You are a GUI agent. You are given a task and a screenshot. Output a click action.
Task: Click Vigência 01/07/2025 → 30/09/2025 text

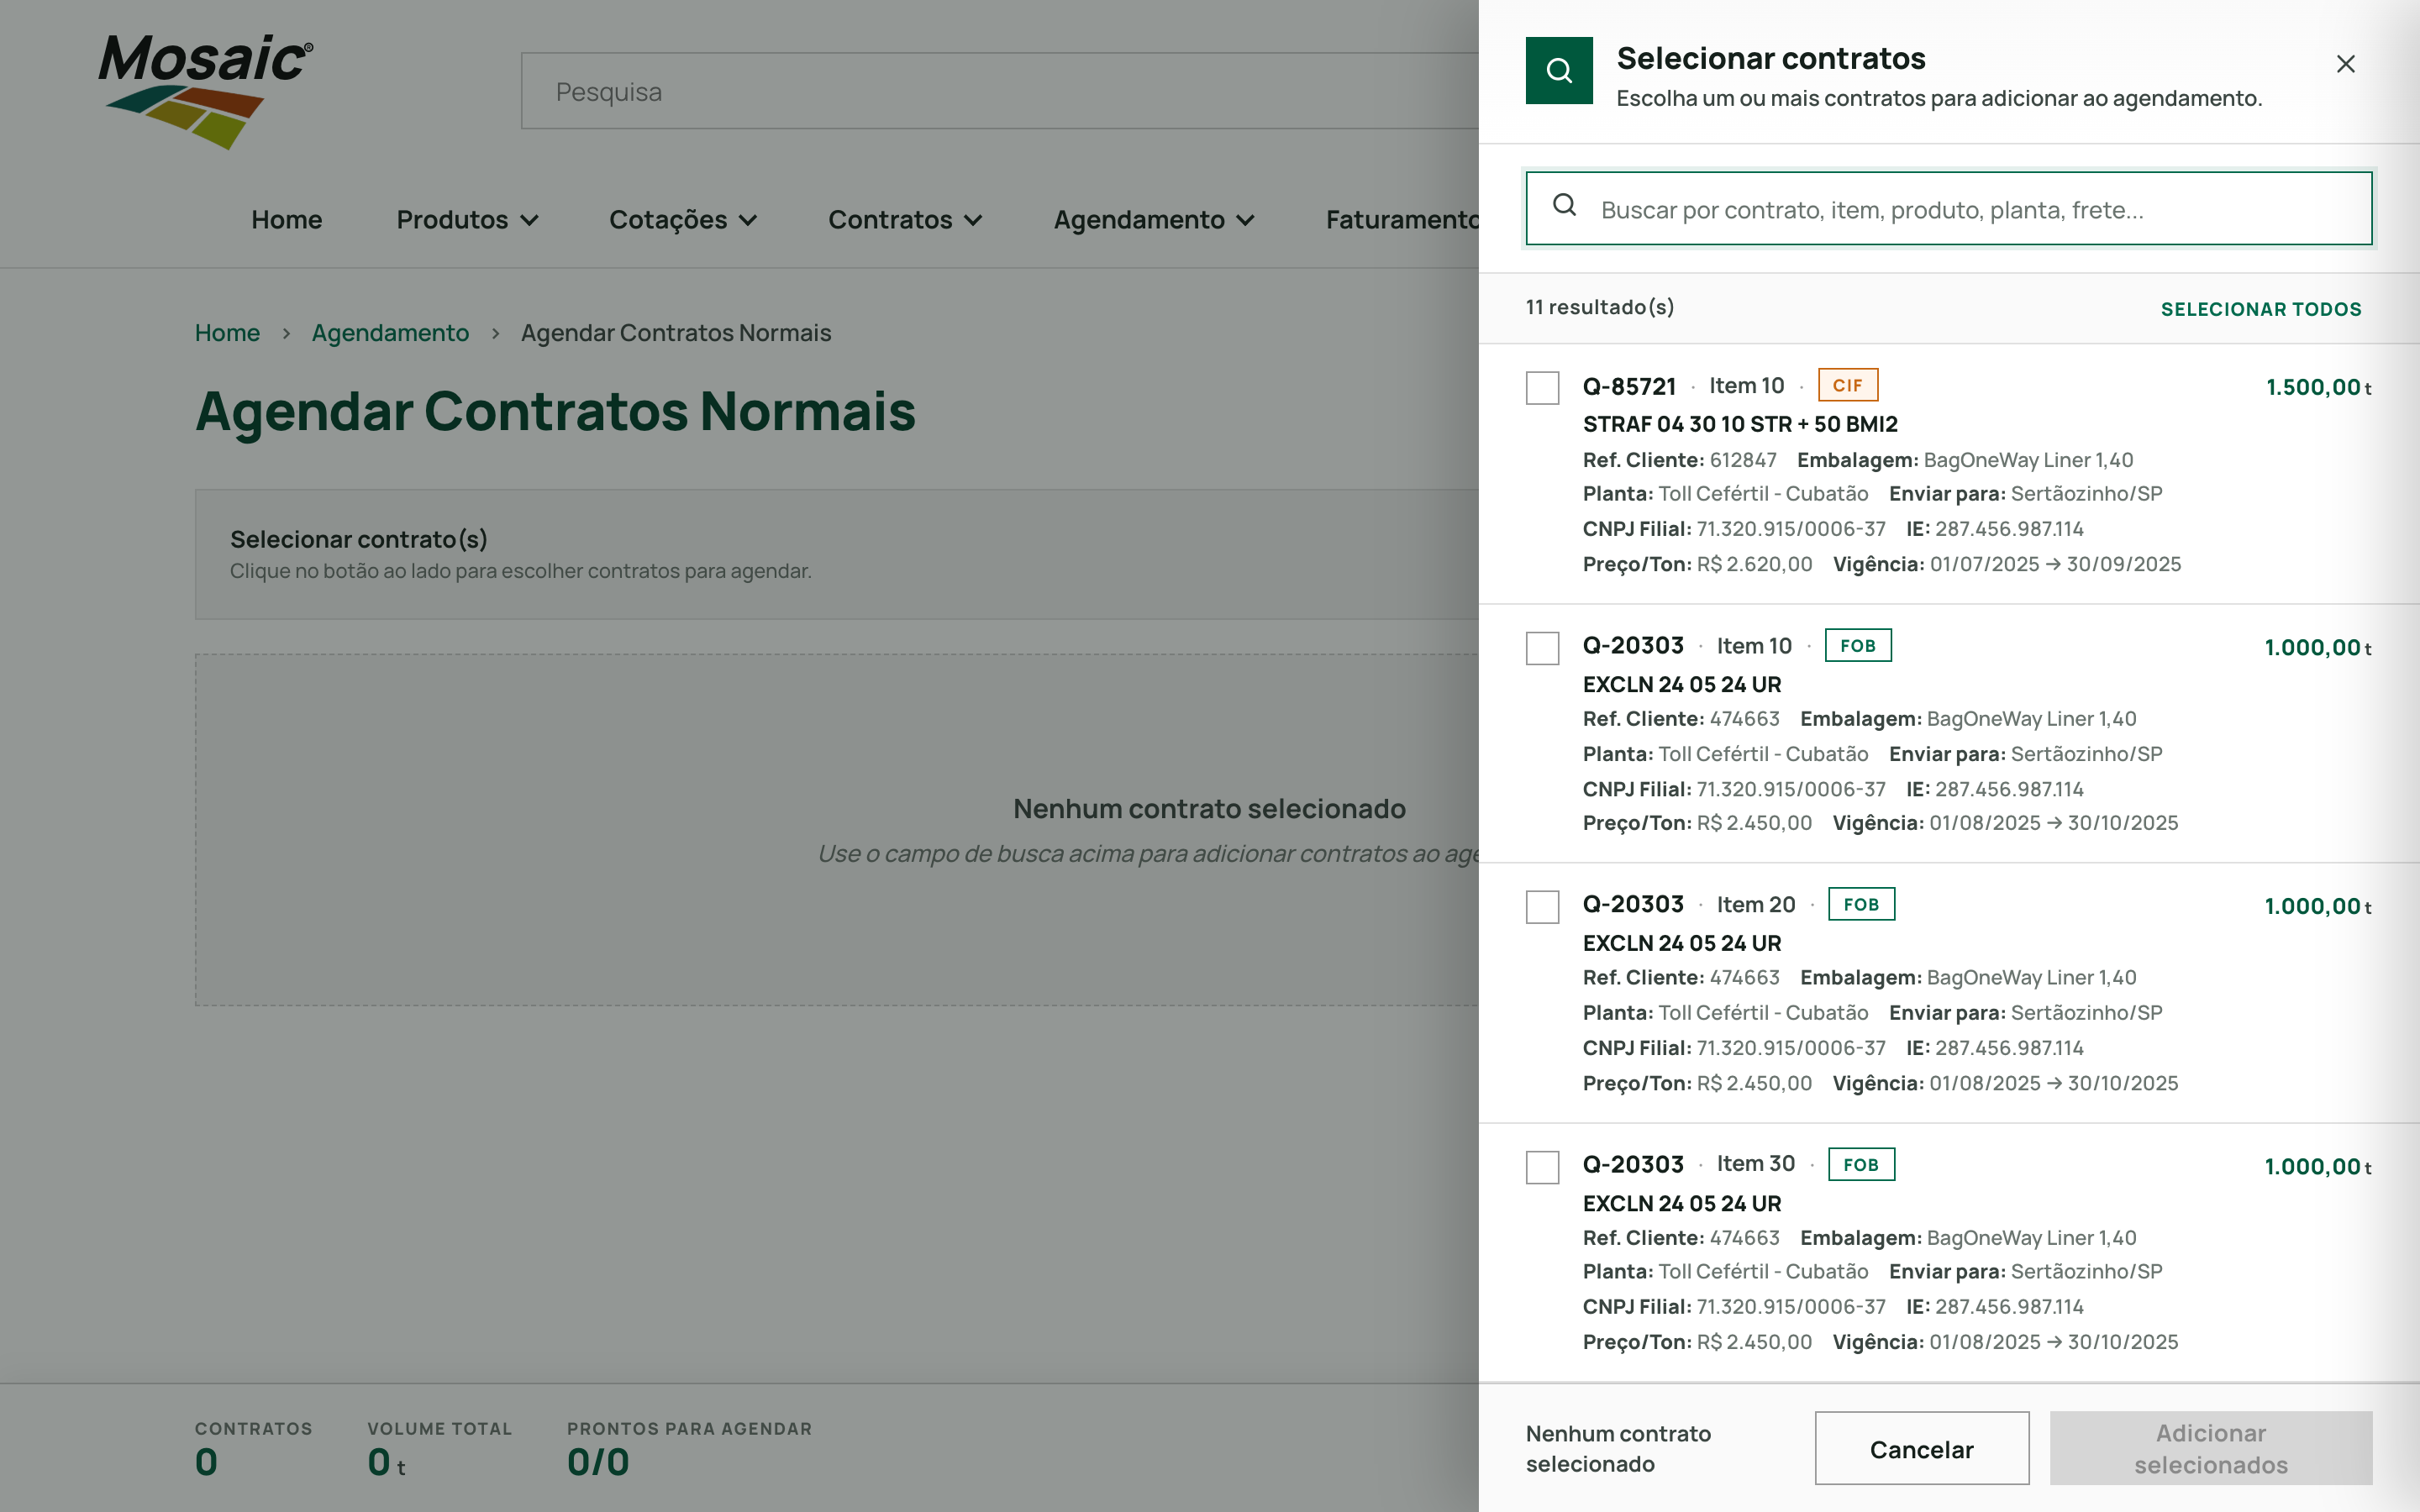(2006, 564)
